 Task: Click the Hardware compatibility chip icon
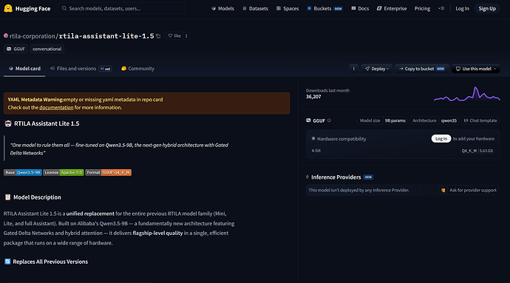coord(313,139)
